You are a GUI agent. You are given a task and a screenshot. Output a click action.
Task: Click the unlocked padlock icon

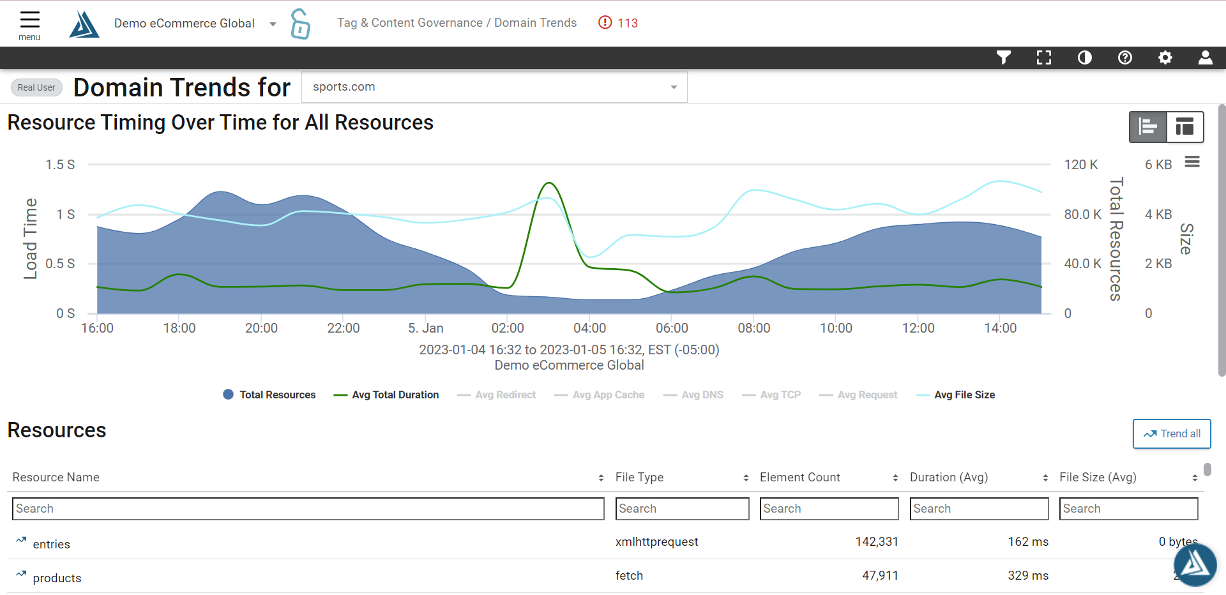coord(299,24)
